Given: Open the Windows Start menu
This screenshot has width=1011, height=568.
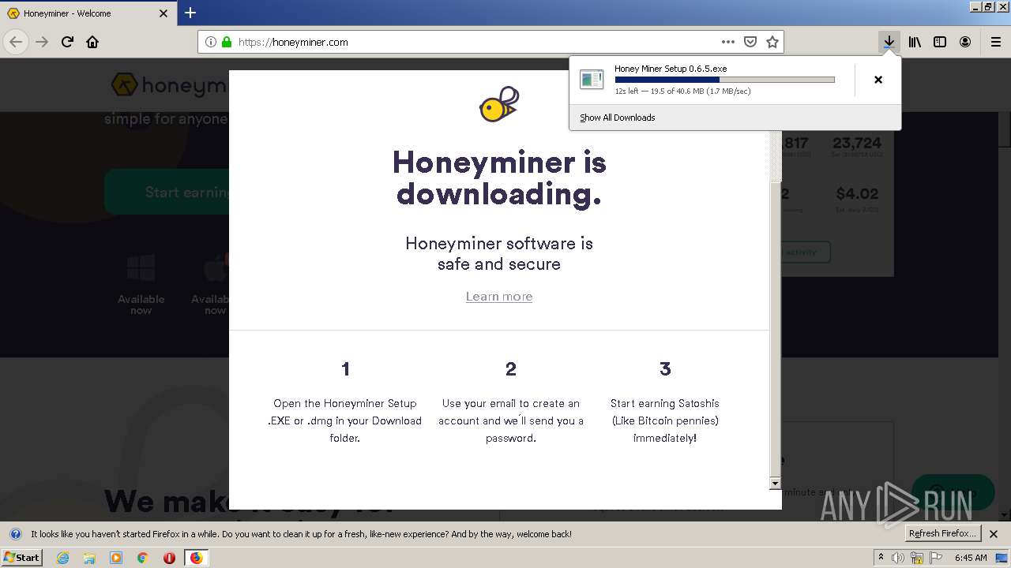Looking at the screenshot, I should point(22,558).
